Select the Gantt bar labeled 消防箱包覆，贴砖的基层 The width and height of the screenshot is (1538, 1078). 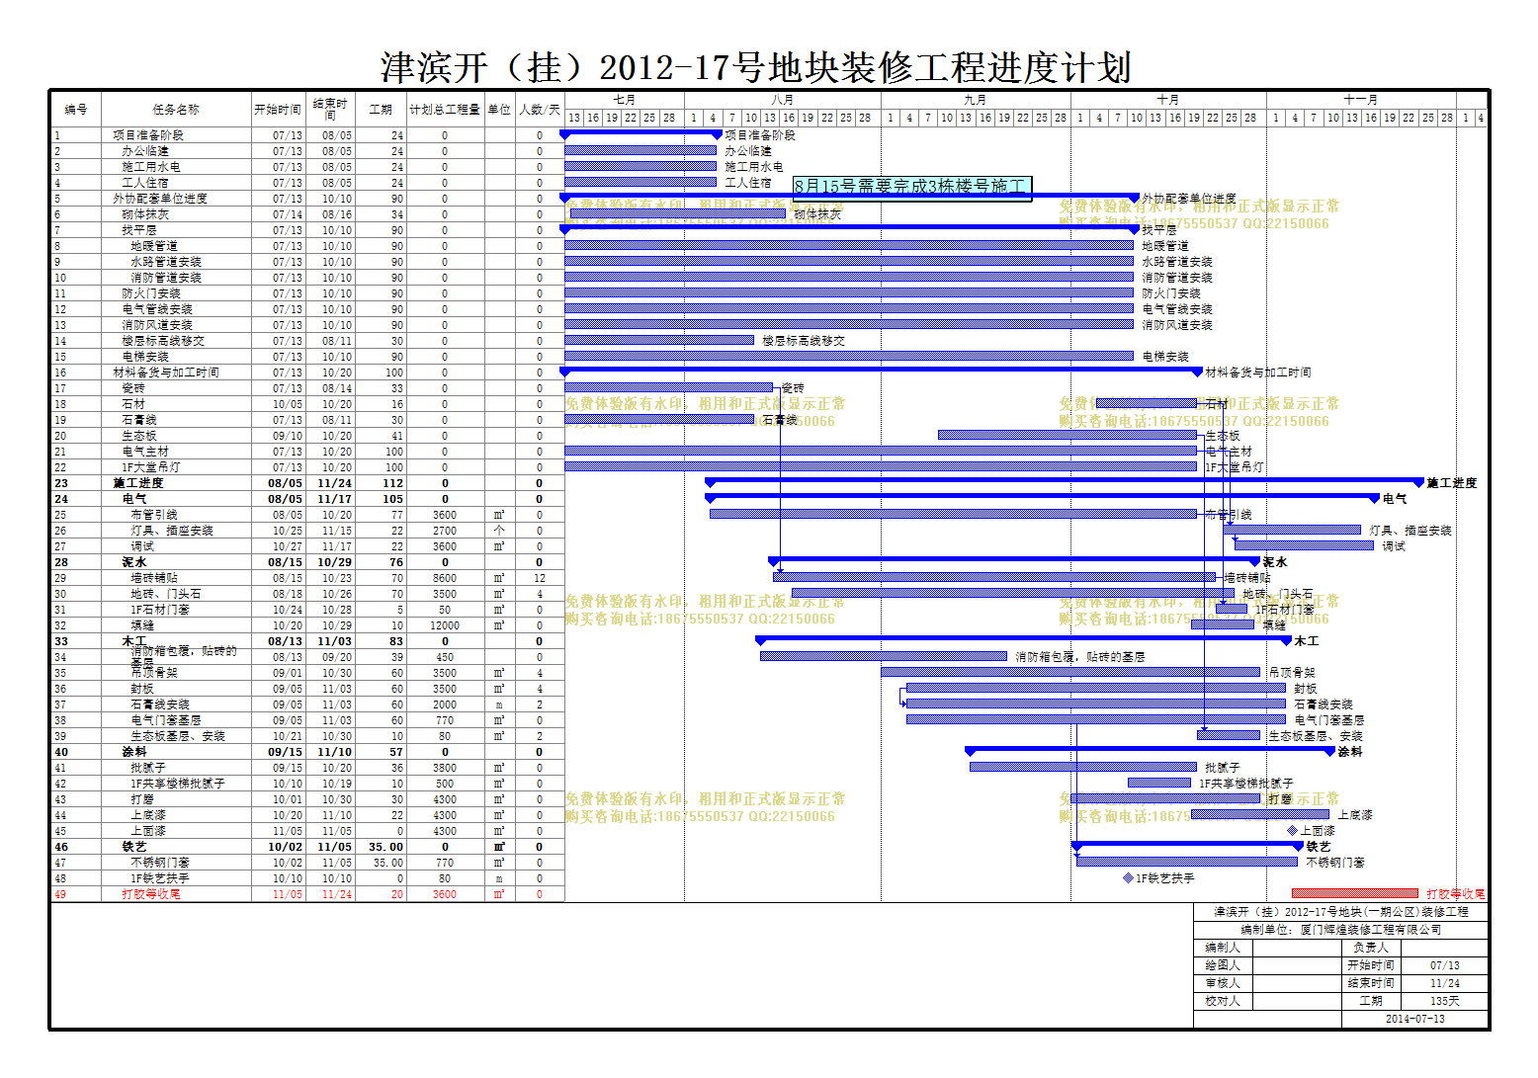click(884, 656)
